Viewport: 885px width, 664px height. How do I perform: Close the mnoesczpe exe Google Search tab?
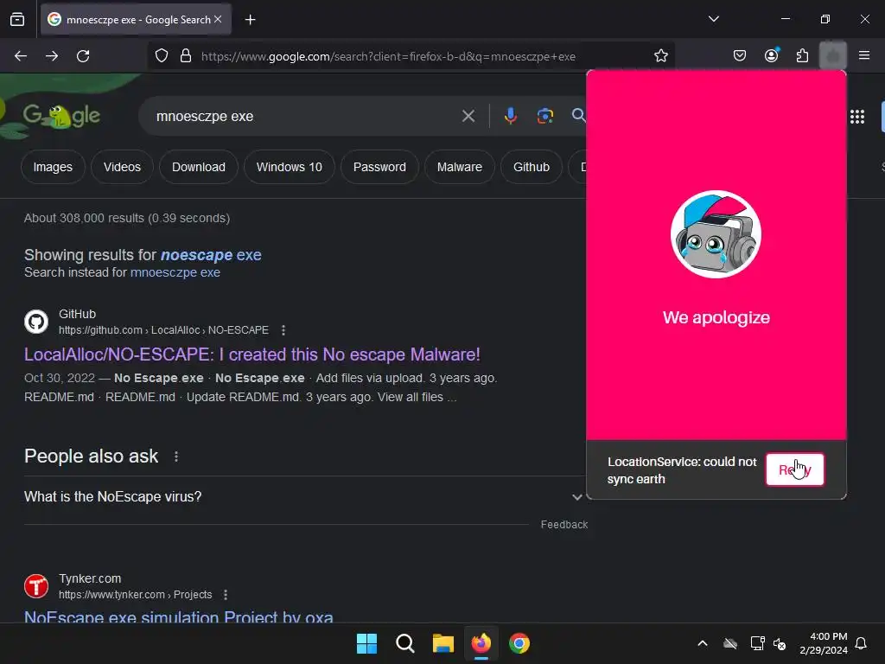coord(218,19)
